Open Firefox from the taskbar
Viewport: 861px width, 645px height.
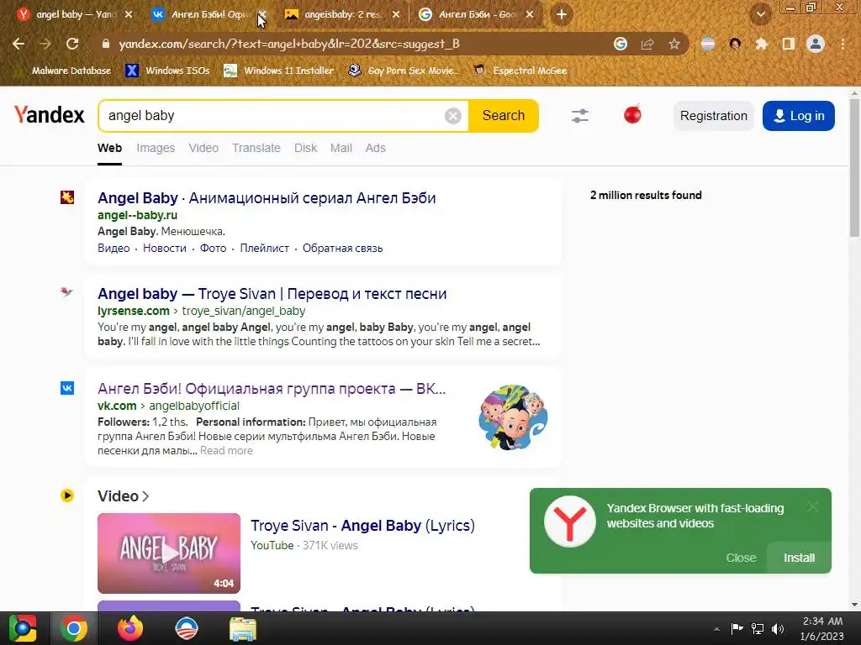coord(130,628)
